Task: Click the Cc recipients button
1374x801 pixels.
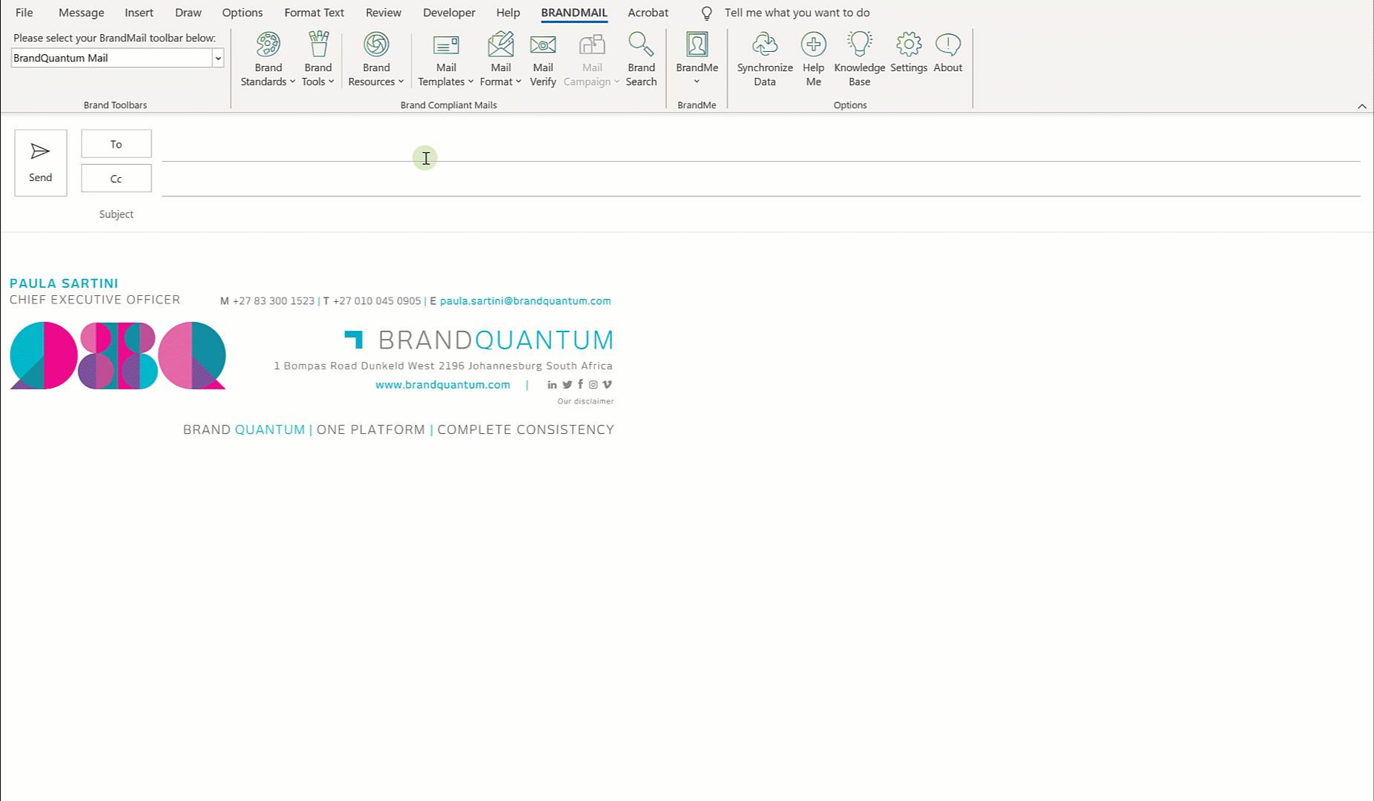Action: pyautogui.click(x=116, y=179)
